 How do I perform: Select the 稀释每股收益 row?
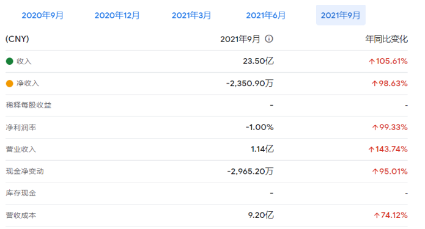coord(207,105)
